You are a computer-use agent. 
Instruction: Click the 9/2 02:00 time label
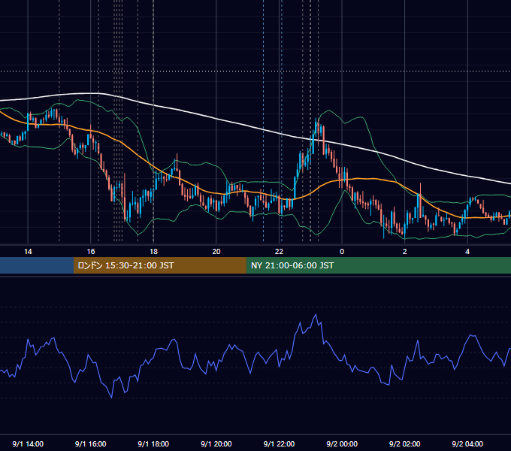coord(405,443)
